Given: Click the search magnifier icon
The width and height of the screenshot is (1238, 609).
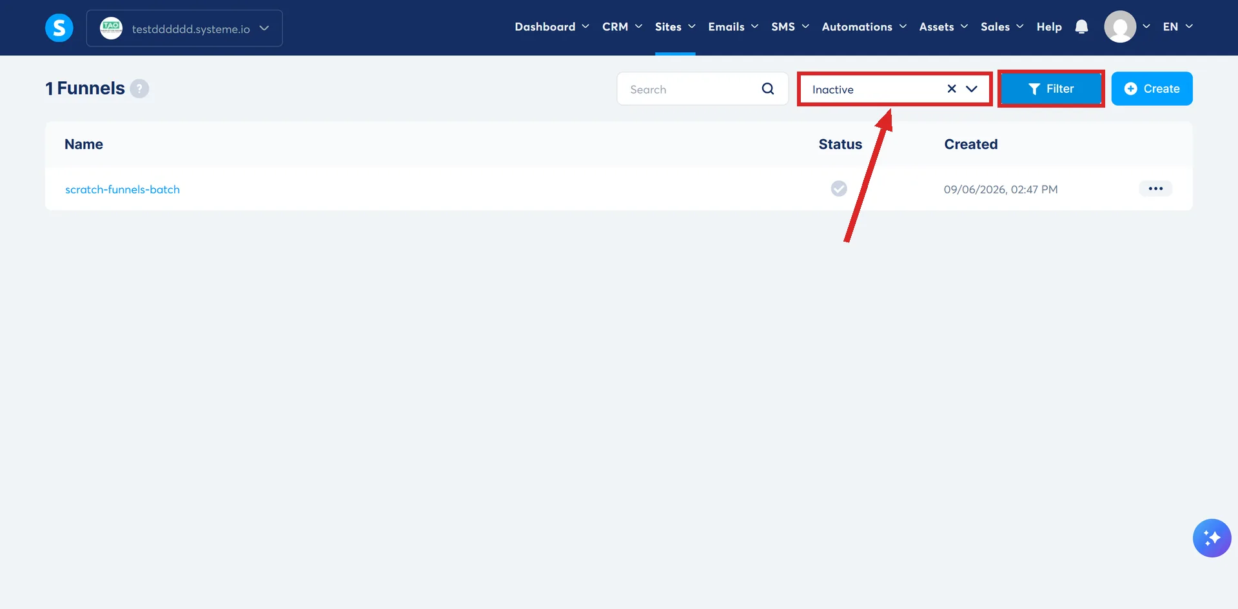Looking at the screenshot, I should 767,89.
